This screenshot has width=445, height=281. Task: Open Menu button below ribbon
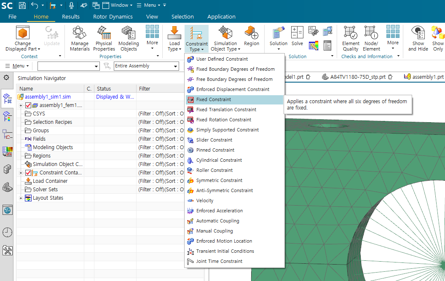click(x=17, y=66)
